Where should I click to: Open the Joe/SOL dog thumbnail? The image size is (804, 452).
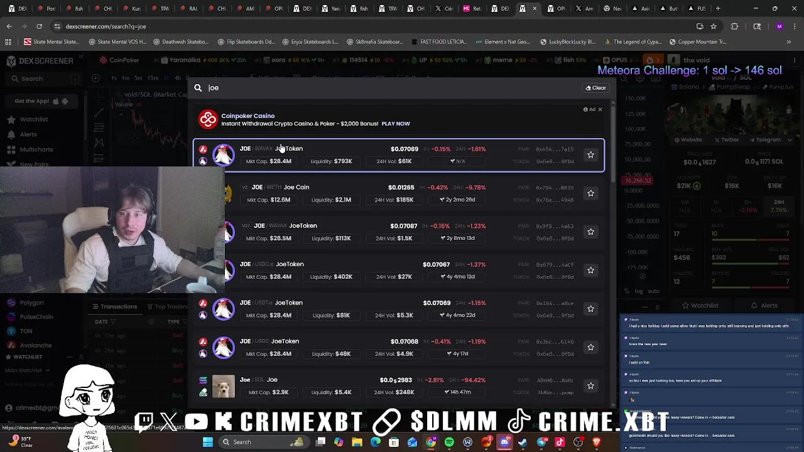click(x=223, y=386)
